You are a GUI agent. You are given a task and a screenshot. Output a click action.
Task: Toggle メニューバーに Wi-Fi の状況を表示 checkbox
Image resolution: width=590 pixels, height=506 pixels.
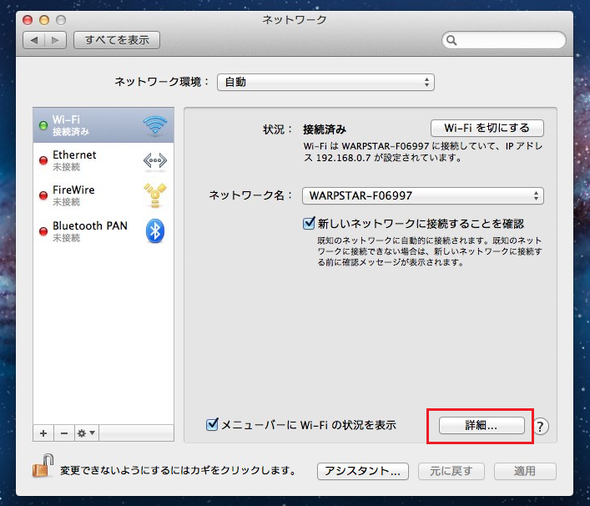(x=212, y=425)
